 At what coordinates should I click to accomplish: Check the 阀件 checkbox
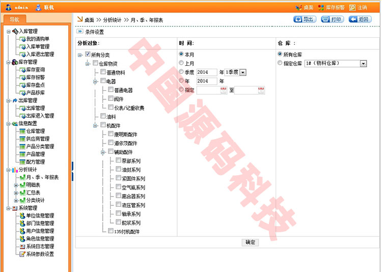coord(111,98)
